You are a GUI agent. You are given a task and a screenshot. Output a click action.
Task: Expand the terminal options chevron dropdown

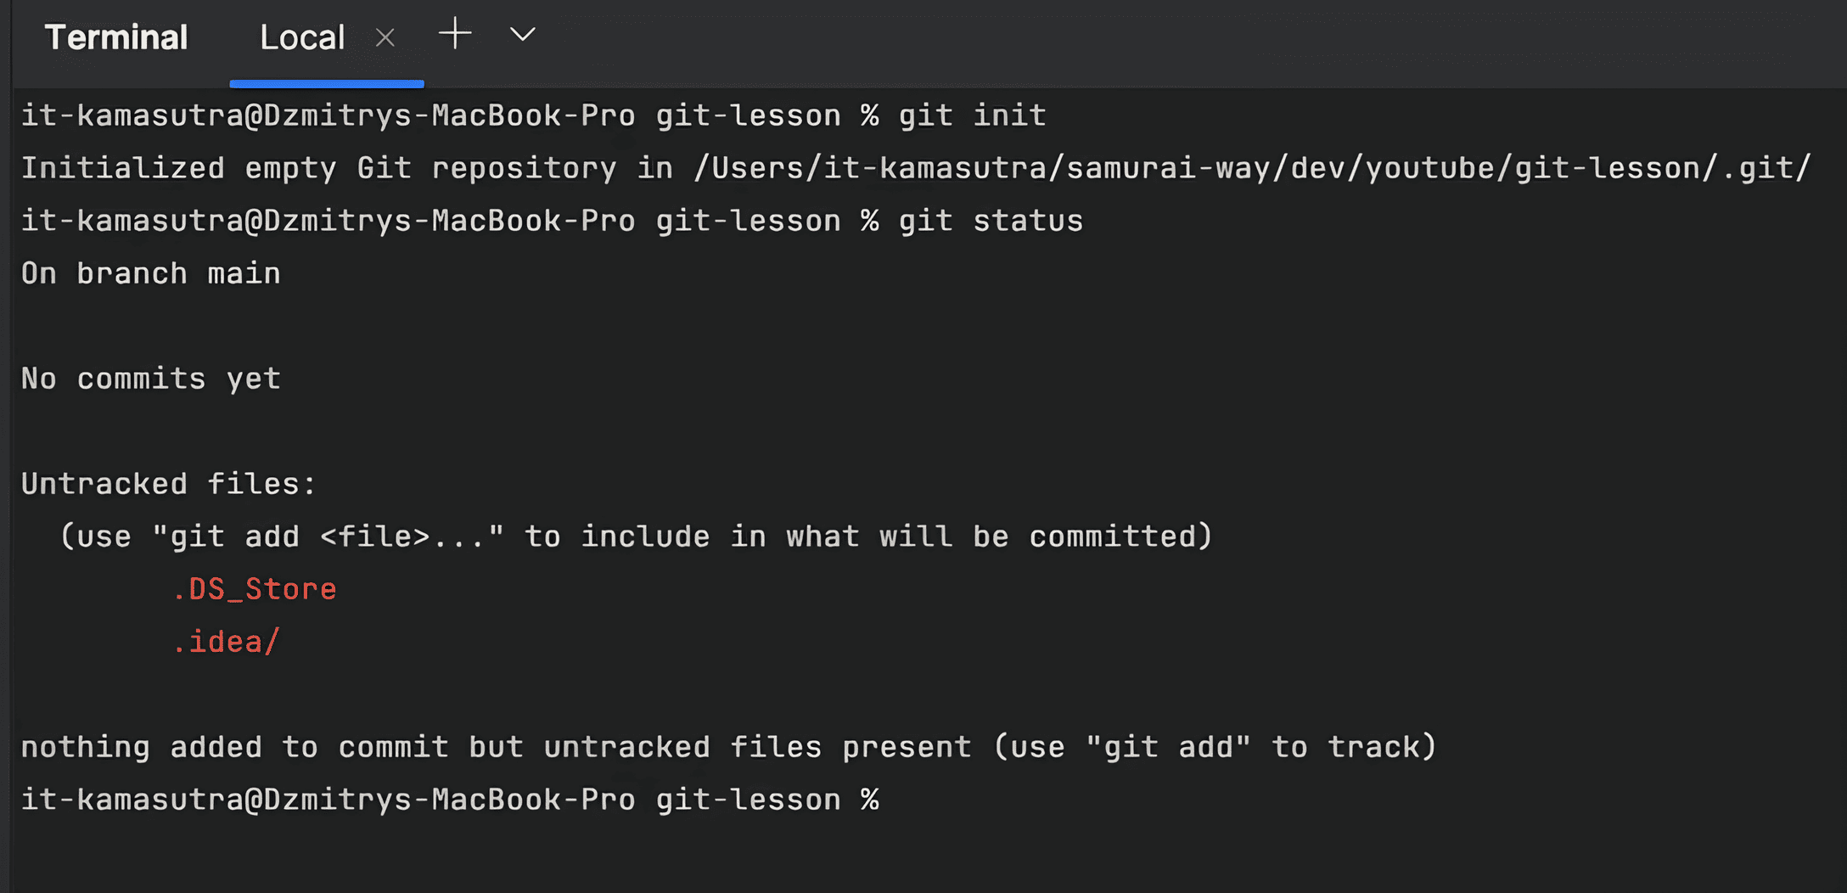[522, 35]
